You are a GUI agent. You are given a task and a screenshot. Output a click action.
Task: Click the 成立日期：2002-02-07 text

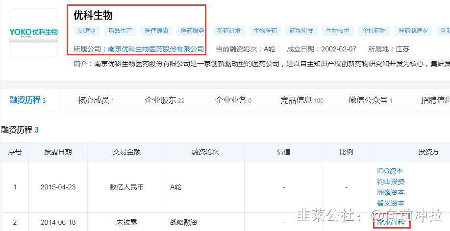click(x=322, y=49)
